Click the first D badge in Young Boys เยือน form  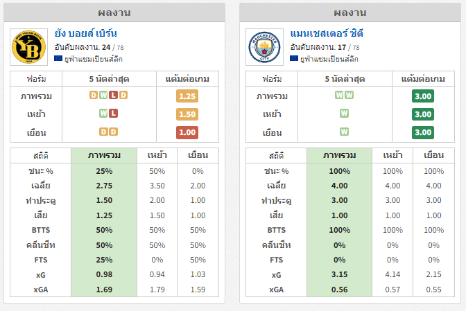coord(103,132)
